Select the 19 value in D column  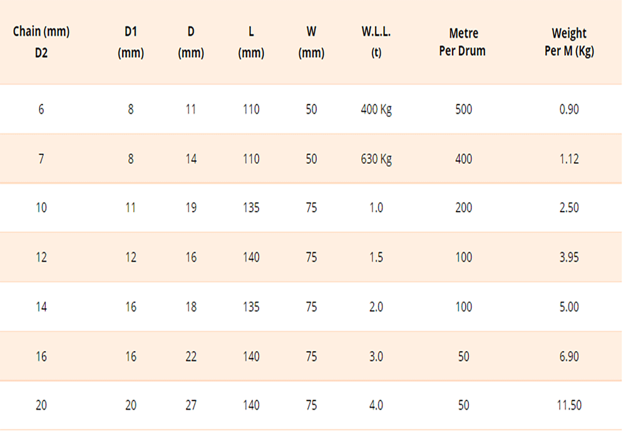pos(191,208)
